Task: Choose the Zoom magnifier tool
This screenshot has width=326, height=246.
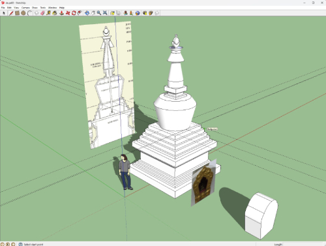Action: [99, 13]
